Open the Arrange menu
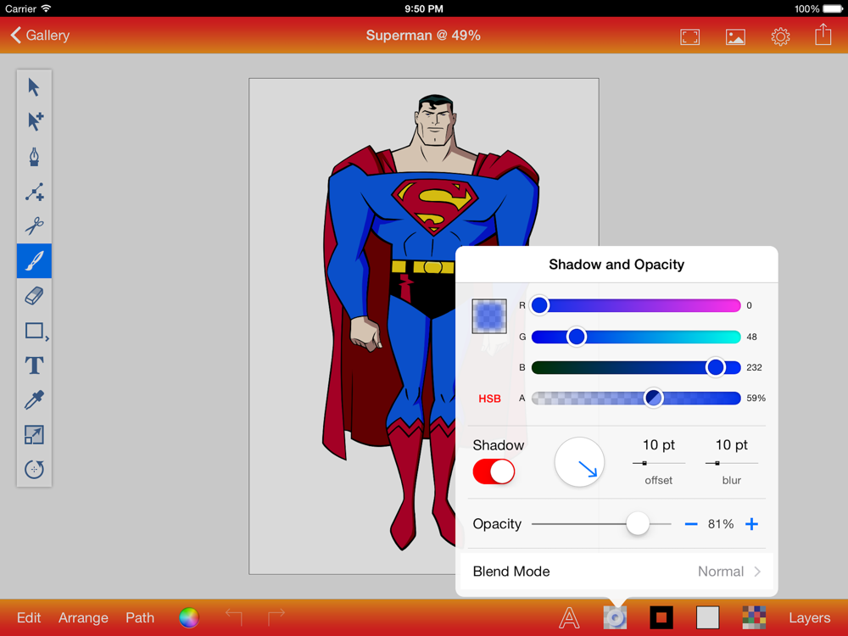 tap(83, 617)
